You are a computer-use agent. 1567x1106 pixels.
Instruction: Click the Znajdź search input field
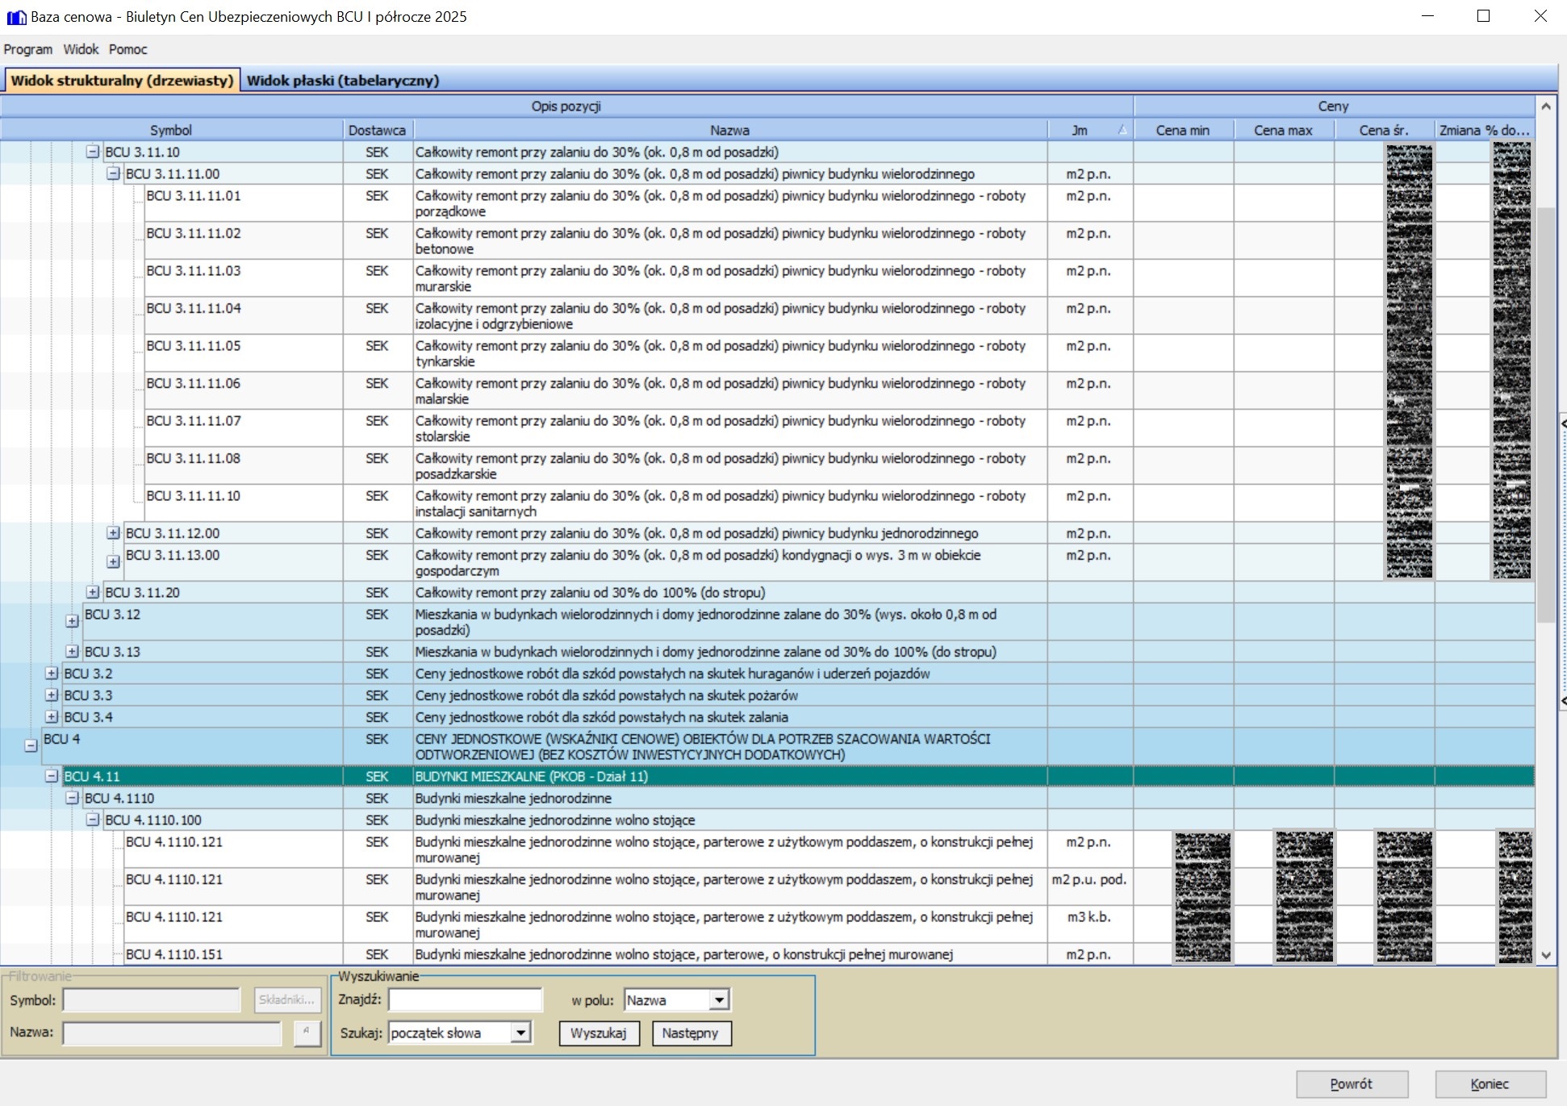(466, 1000)
